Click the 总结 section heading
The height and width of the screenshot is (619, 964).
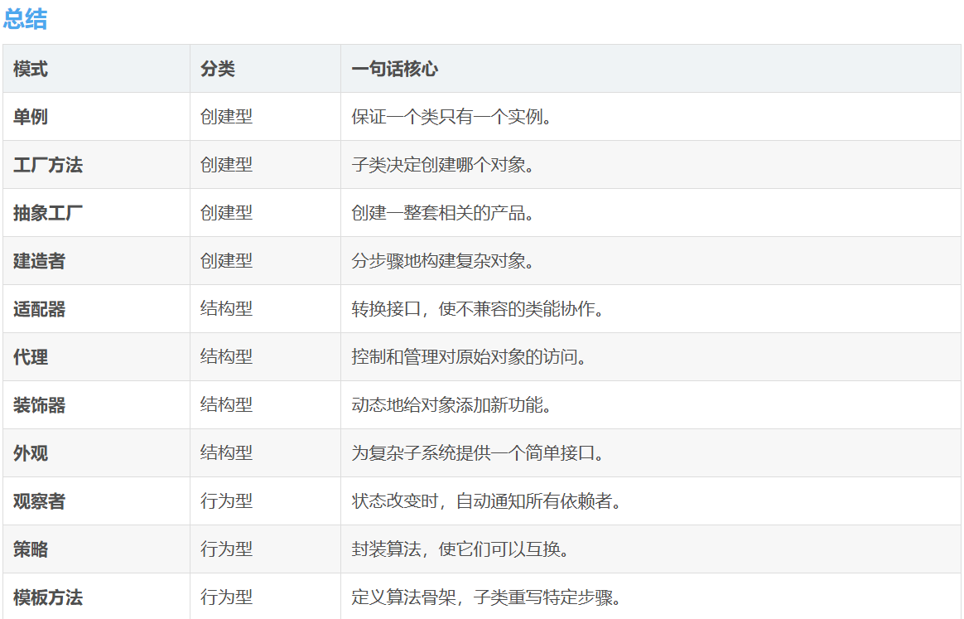tap(25, 19)
